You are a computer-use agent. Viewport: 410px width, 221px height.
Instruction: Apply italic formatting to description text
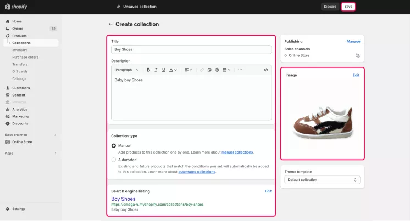click(156, 70)
